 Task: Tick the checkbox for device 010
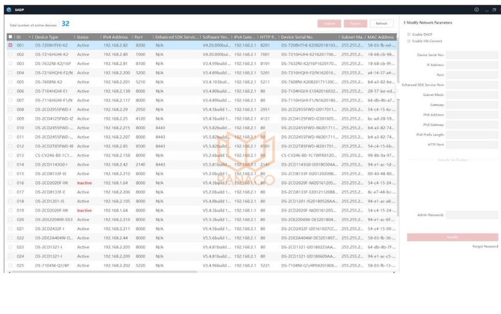[10, 128]
